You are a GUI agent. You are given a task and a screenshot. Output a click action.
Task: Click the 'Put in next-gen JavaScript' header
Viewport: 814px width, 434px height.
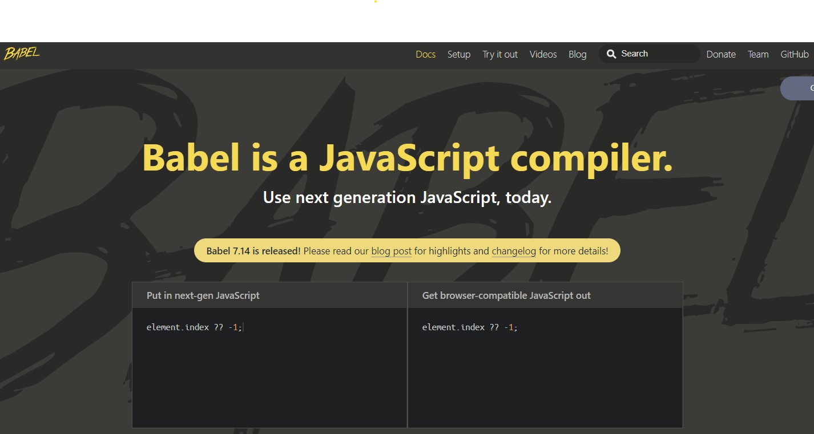tap(203, 295)
